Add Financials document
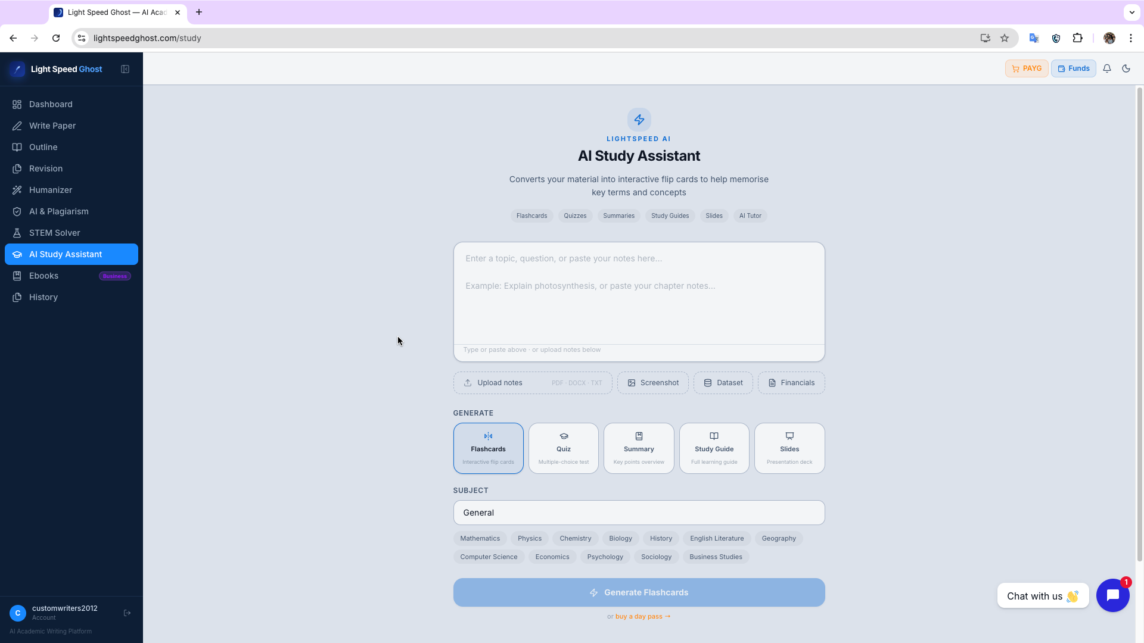The height and width of the screenshot is (643, 1144). (x=791, y=383)
